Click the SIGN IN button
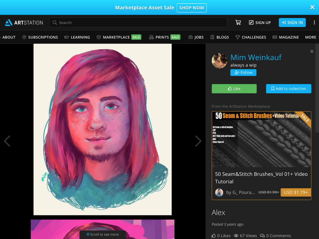The width and height of the screenshot is (319, 239). point(292,22)
